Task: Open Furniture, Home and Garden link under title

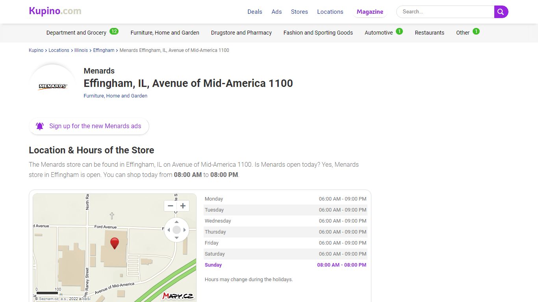Action: click(x=115, y=96)
